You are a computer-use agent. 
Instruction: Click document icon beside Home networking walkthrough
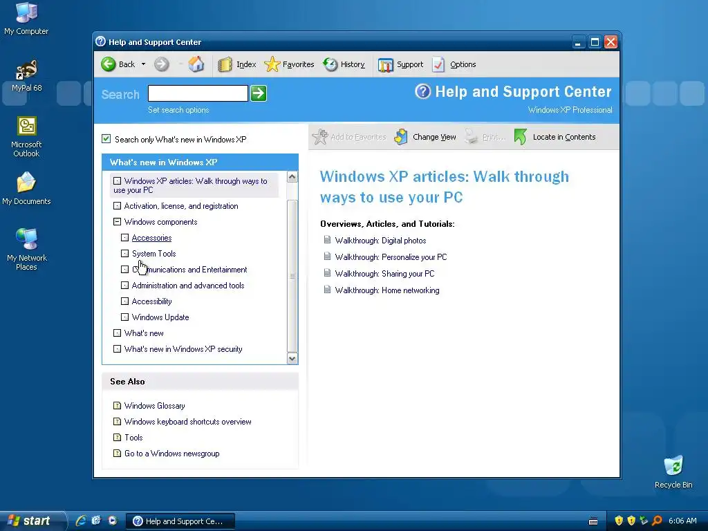click(x=327, y=290)
